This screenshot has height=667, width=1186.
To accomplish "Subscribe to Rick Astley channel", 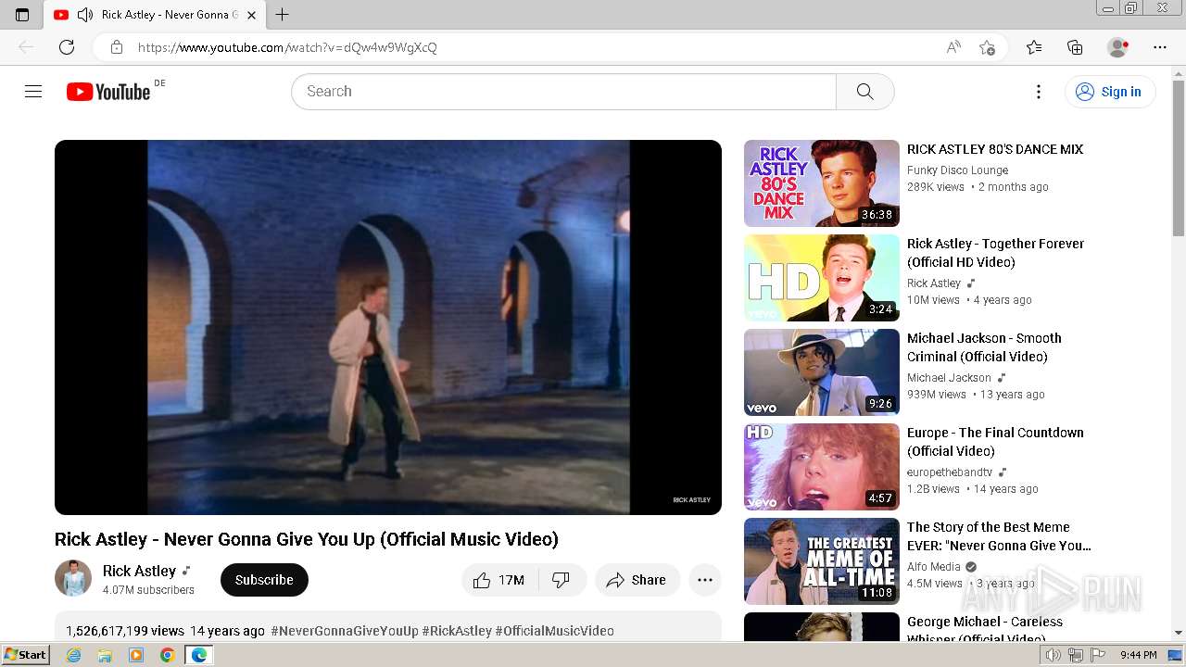I will (264, 580).
